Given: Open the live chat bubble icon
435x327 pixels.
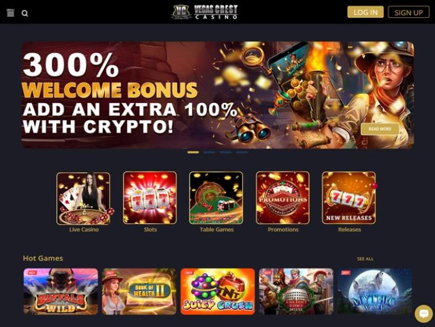Looking at the screenshot, I should tap(424, 313).
